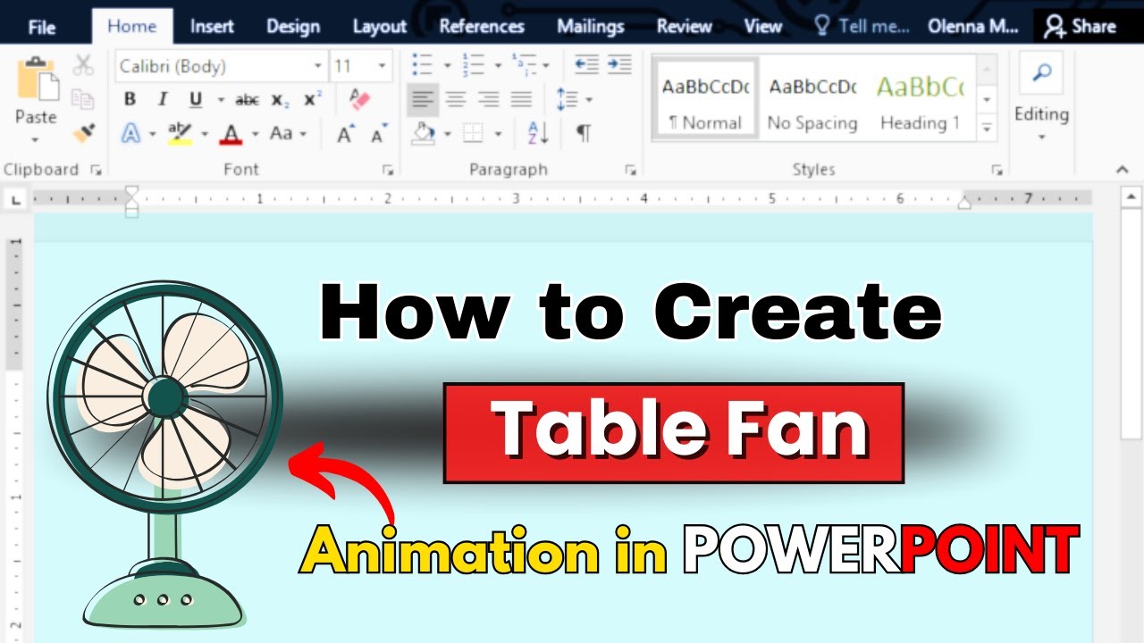Toggle Underline formatting
This screenshot has width=1144, height=643.
tap(196, 99)
